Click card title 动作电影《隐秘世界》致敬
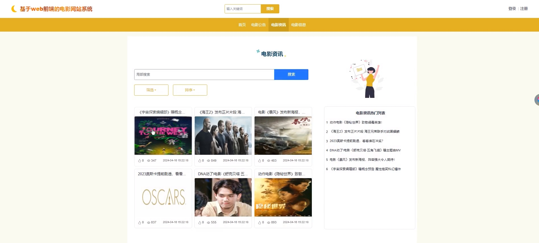This screenshot has width=539, height=243. tap(282, 174)
